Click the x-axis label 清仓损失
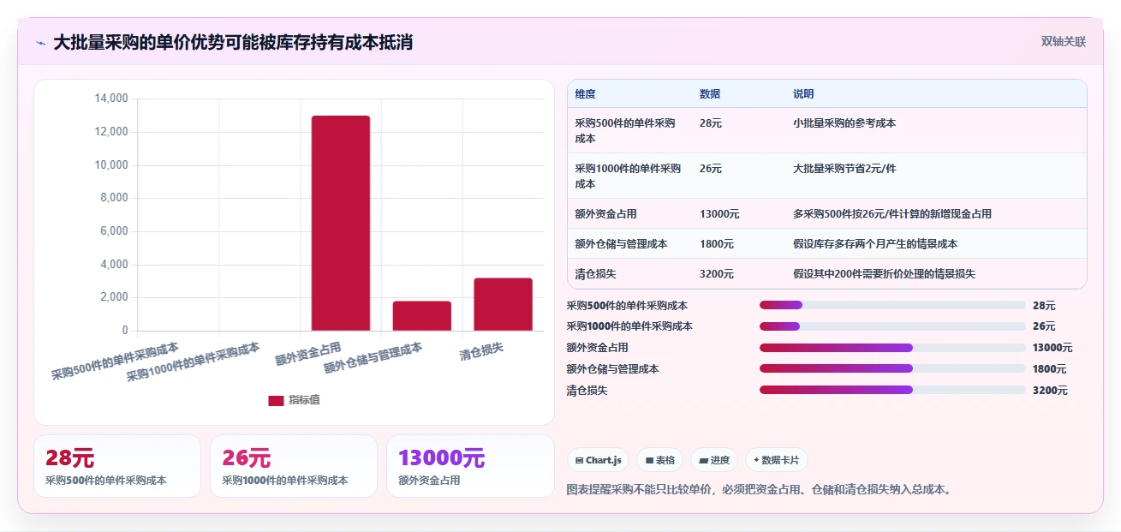The width and height of the screenshot is (1121, 532). (481, 352)
